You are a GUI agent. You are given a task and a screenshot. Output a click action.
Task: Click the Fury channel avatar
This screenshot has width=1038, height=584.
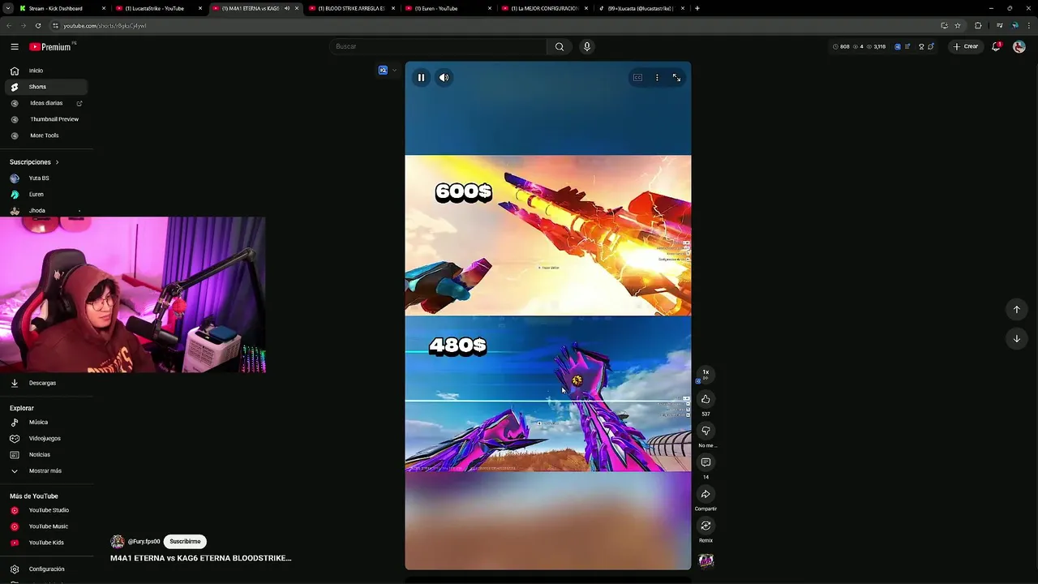pos(118,542)
